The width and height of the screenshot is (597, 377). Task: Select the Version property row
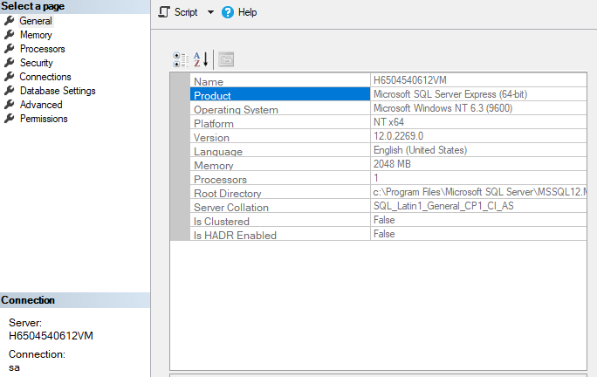280,136
